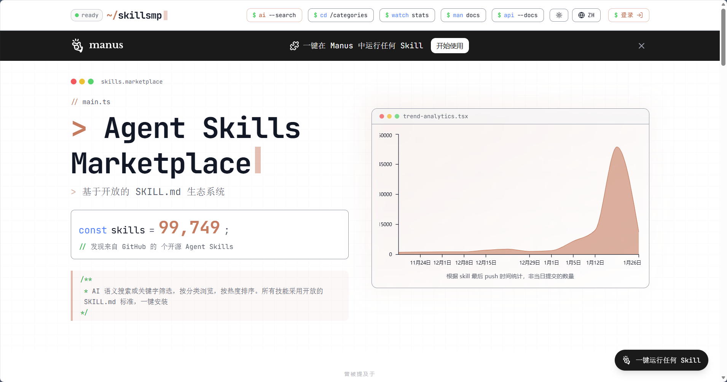Open the cd /categories nav item
The width and height of the screenshot is (727, 382).
point(341,15)
